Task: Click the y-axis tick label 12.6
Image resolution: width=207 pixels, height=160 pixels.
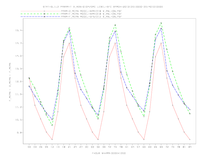Action: tap(19, 82)
